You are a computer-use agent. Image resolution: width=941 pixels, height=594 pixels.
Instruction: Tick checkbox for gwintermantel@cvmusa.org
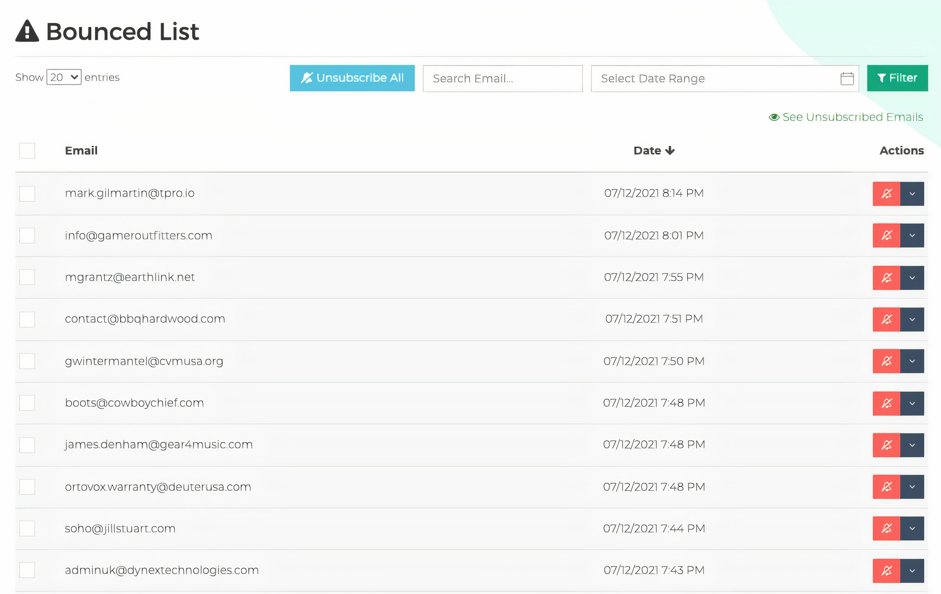(x=27, y=361)
